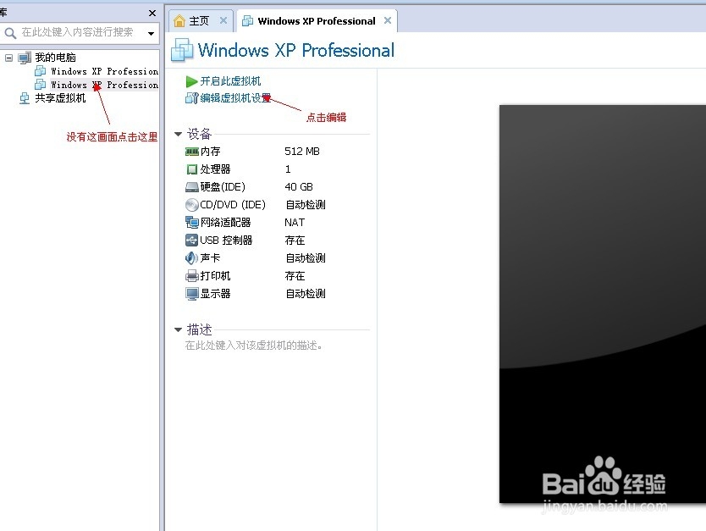706x531 pixels.
Task: Click the magnifier search icon in library
Action: 10,33
